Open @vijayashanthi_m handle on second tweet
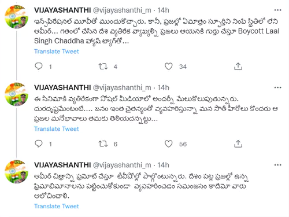The height and width of the screenshot is (217, 289). [122, 88]
